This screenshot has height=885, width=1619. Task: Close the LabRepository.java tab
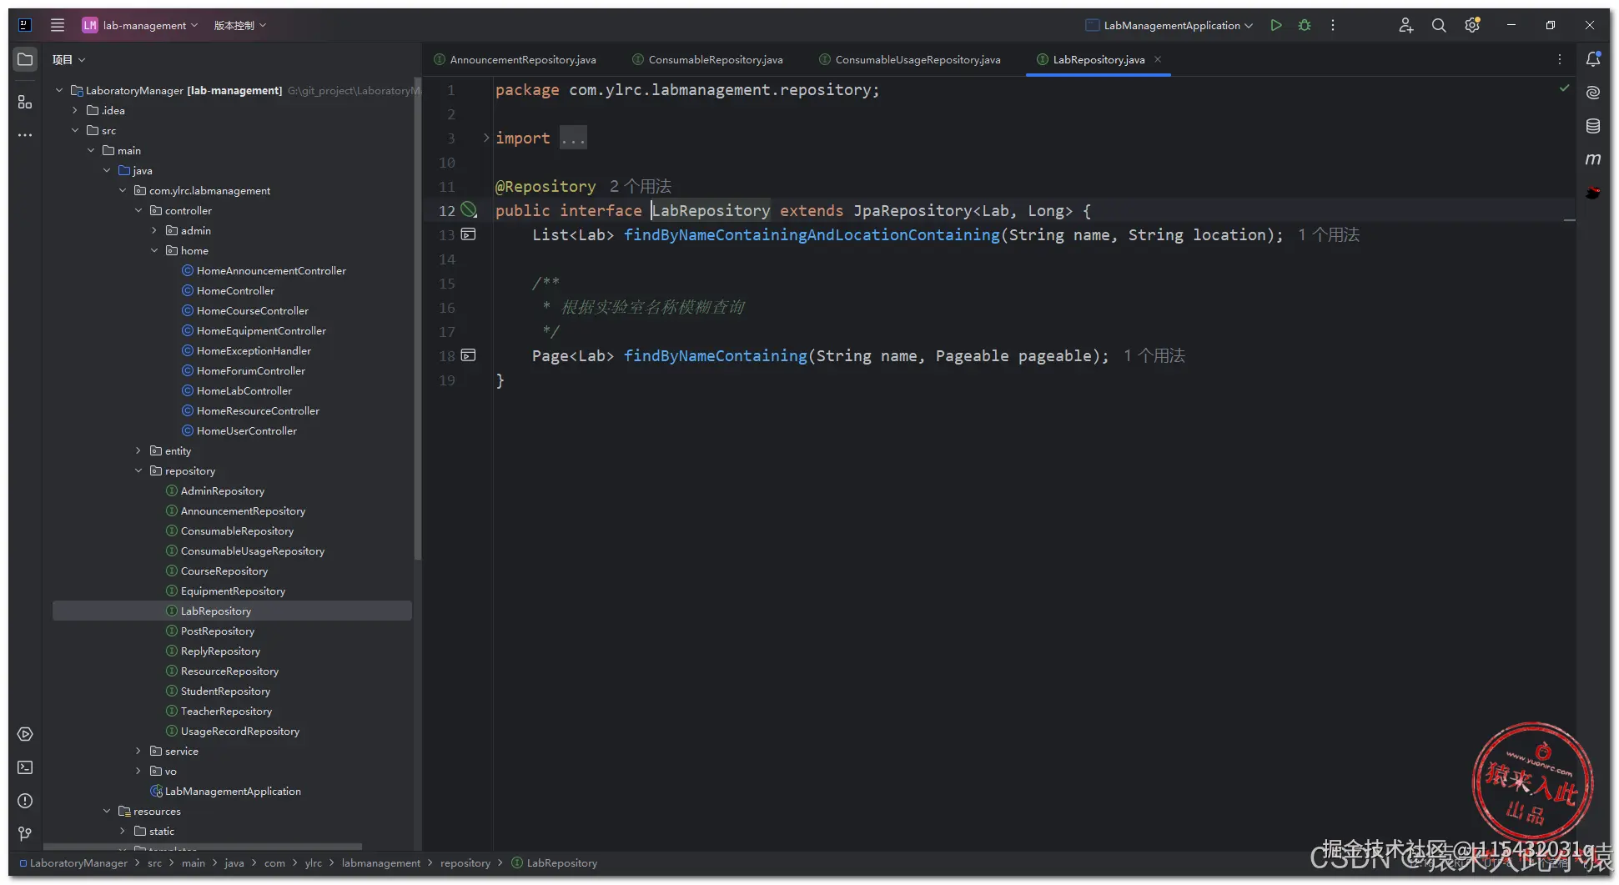1158,59
